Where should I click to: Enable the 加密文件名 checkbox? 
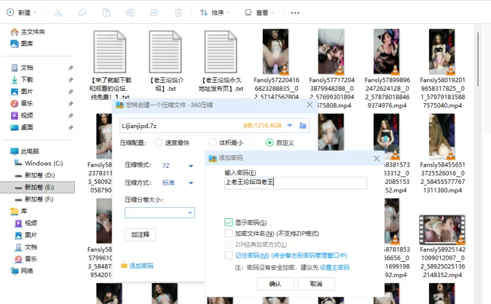tap(229, 234)
